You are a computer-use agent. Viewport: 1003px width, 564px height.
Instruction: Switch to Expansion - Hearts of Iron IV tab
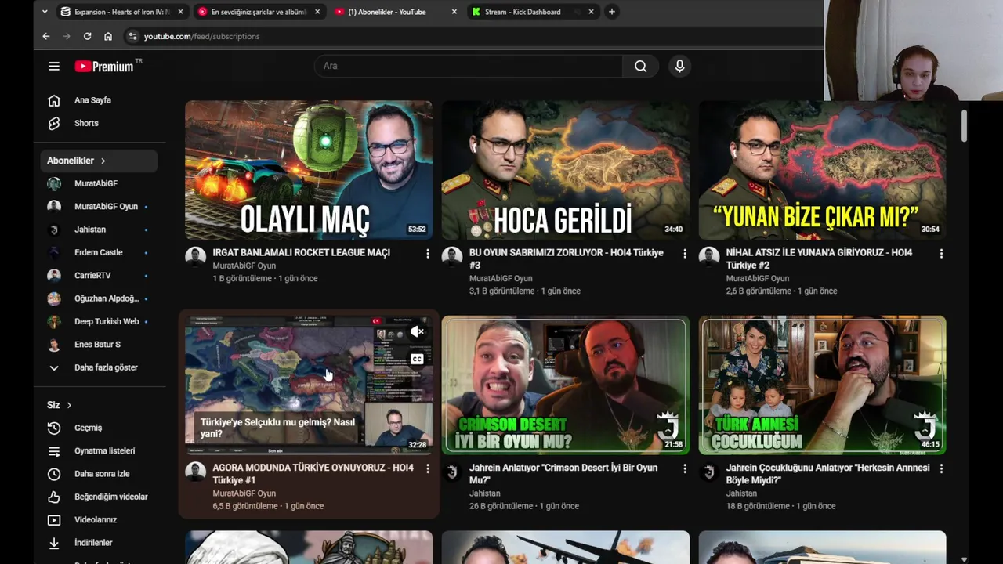pos(122,12)
